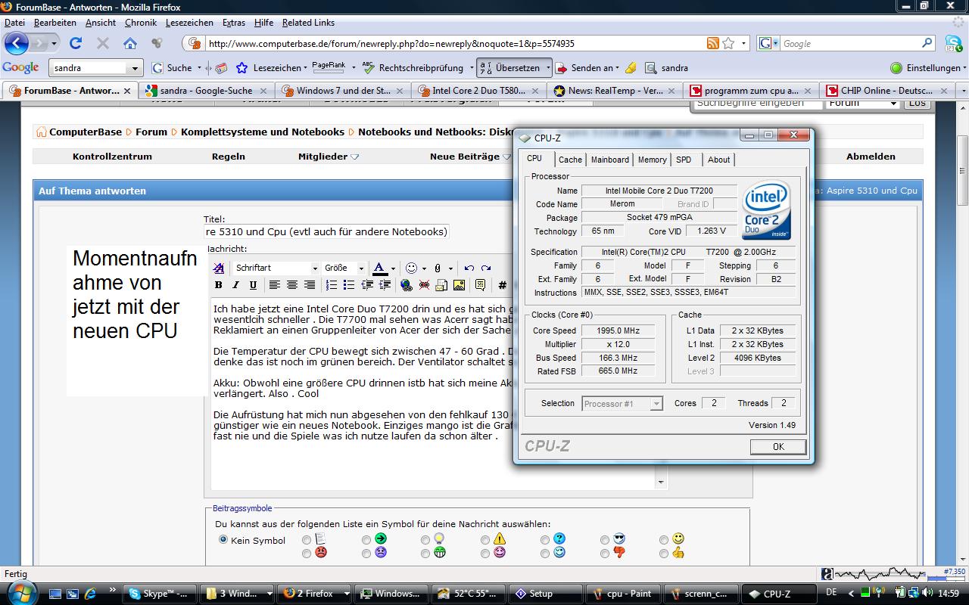Click the Regeln forum link
Screen dimensions: 969x605
(x=229, y=157)
